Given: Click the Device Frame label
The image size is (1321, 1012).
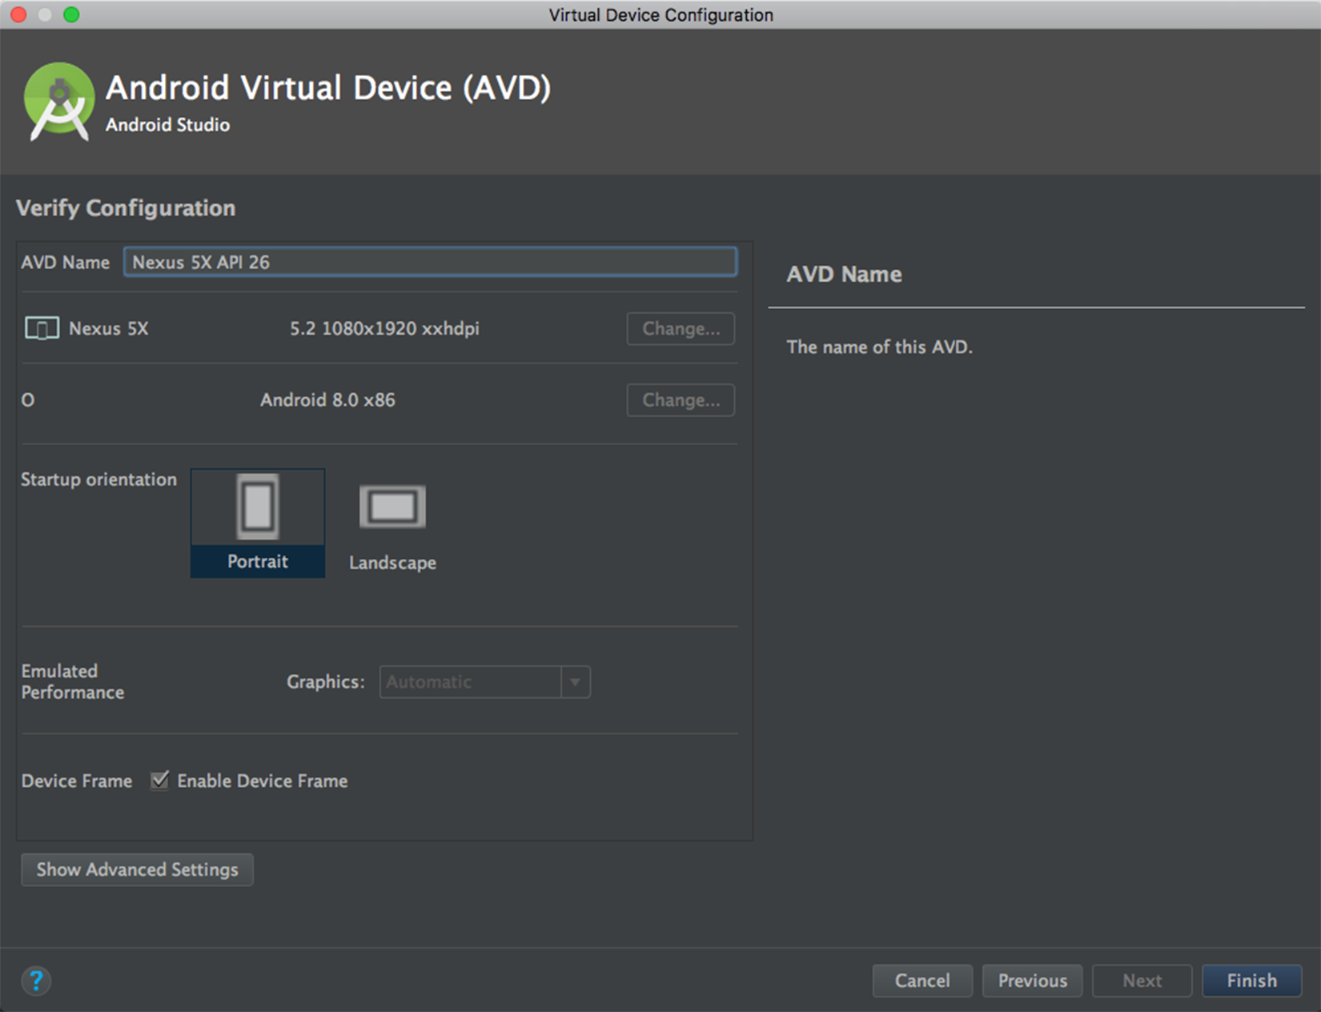Looking at the screenshot, I should tap(77, 781).
